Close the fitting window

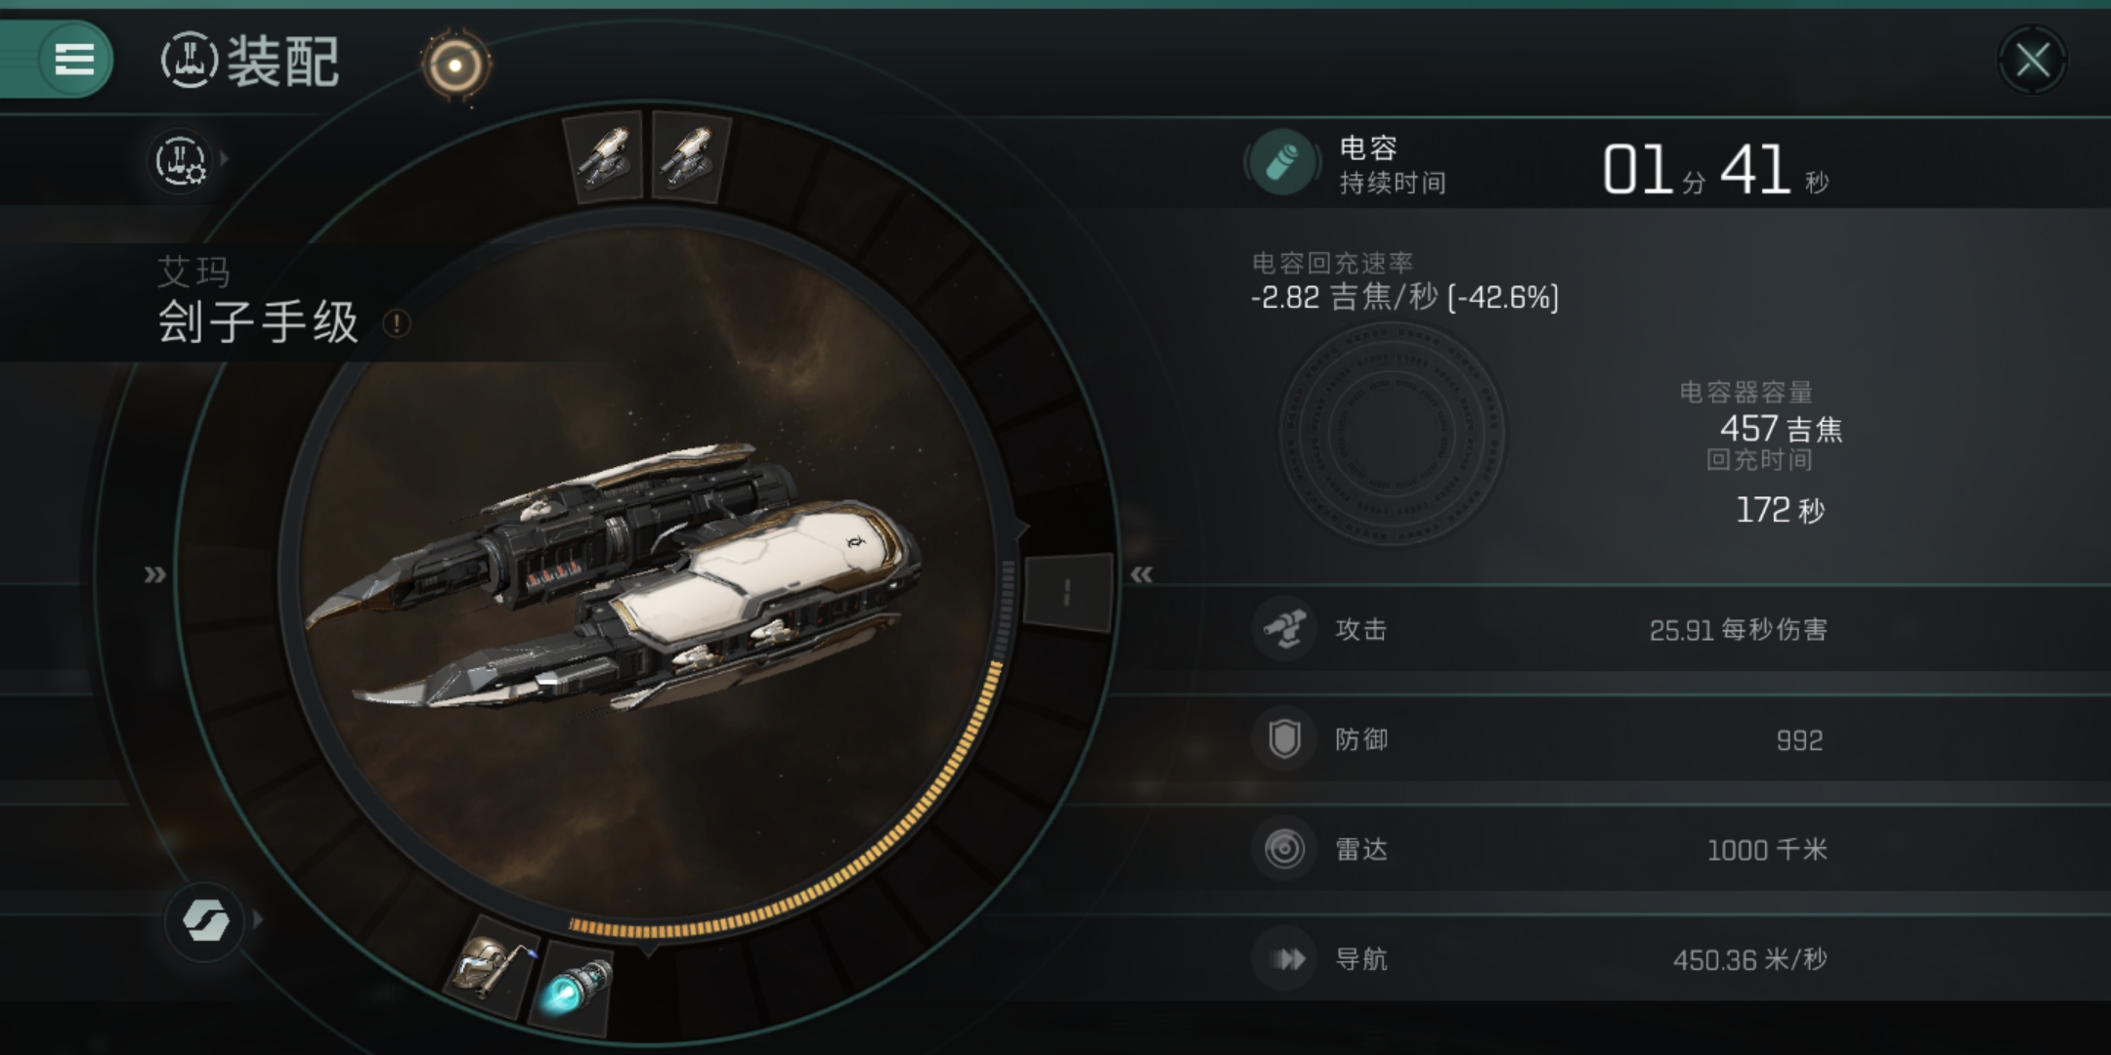(2033, 61)
